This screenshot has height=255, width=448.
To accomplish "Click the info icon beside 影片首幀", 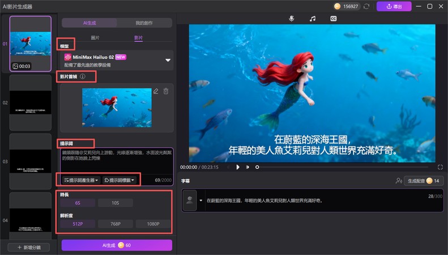I will [83, 76].
